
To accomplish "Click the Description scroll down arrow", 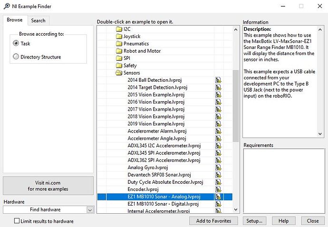I will tap(320, 134).
